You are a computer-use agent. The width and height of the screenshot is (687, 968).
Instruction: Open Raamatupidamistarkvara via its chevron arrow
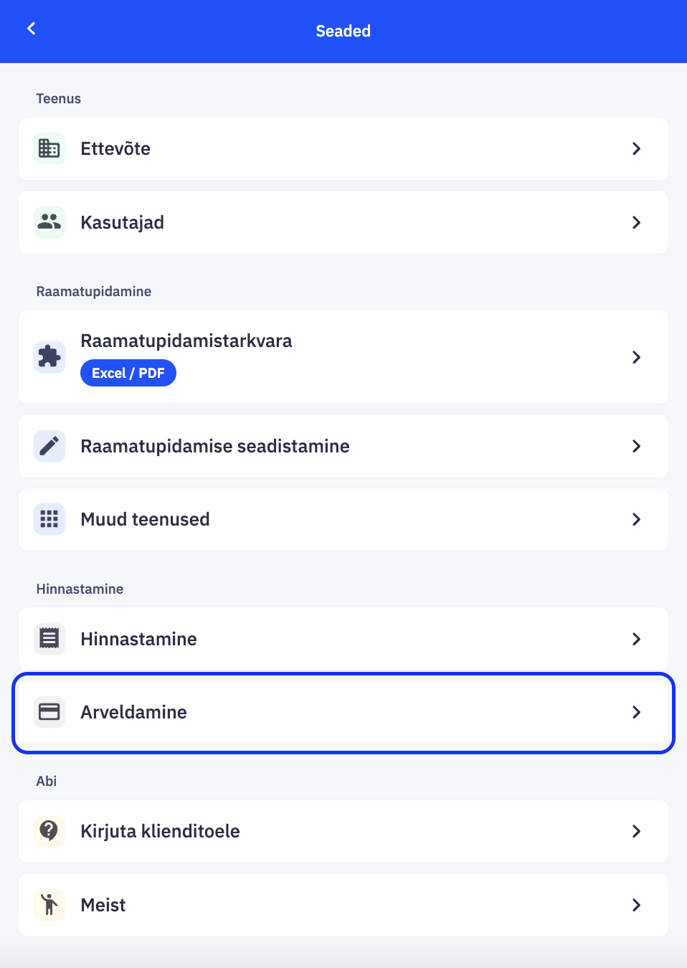pos(636,357)
